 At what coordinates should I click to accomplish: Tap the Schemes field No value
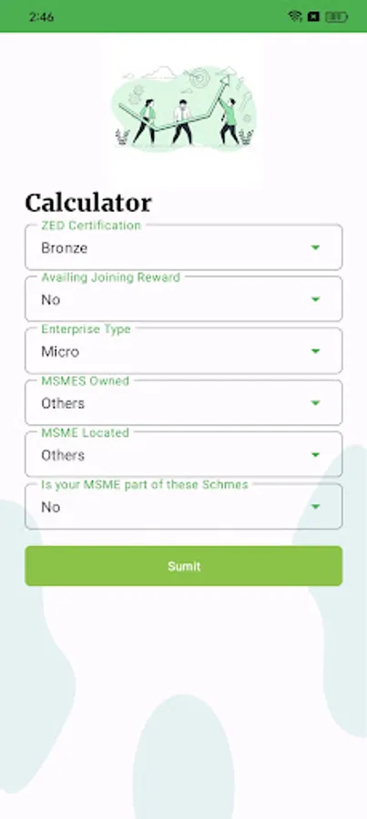51,507
